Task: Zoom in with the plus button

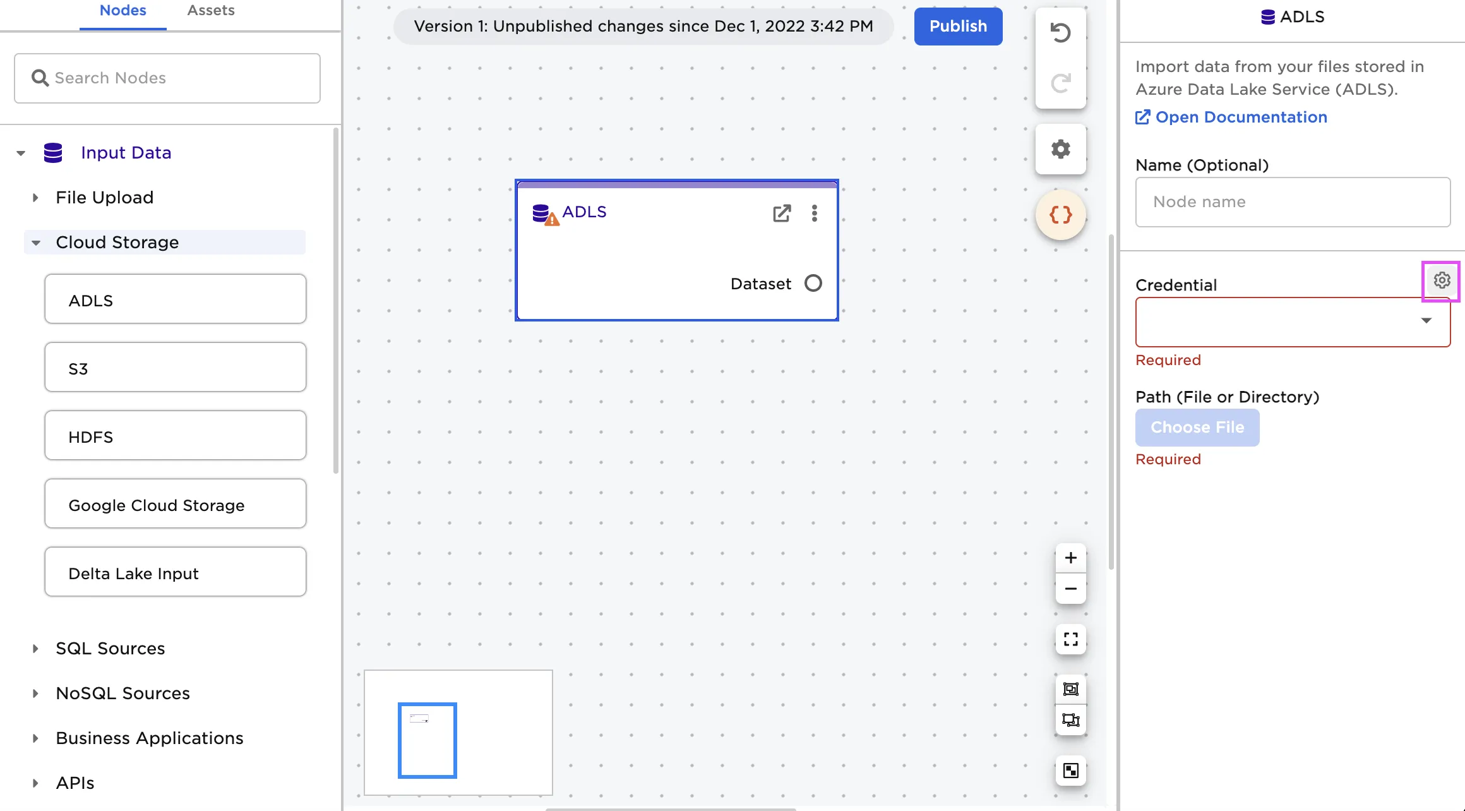Action: 1070,558
